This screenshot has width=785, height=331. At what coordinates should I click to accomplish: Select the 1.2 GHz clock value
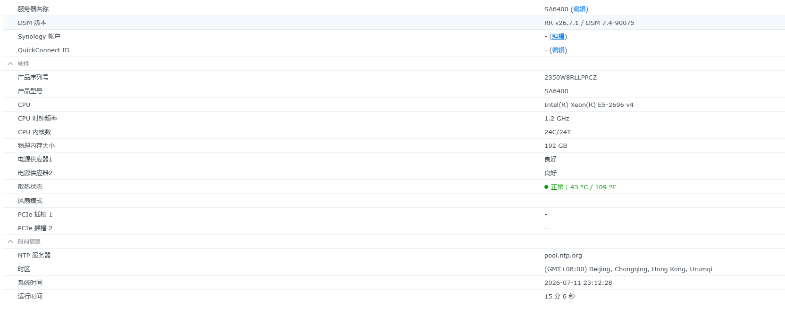[x=557, y=118]
